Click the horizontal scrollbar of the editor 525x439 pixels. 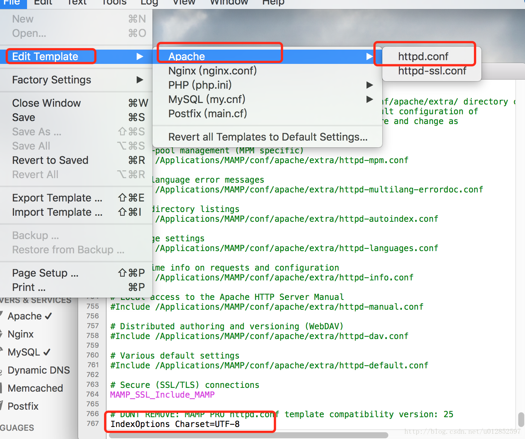(x=249, y=435)
